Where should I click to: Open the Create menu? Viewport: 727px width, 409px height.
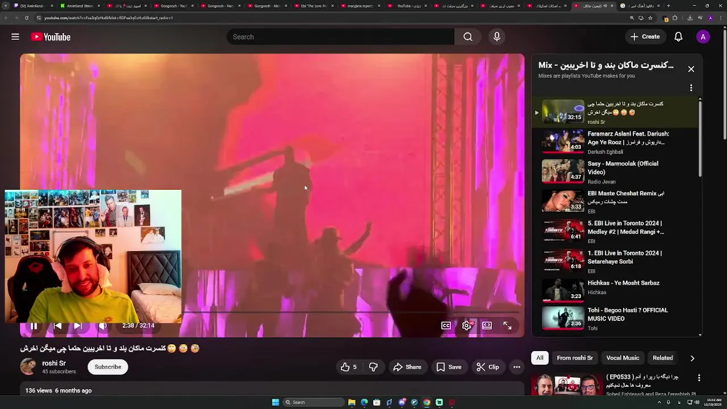coord(645,37)
